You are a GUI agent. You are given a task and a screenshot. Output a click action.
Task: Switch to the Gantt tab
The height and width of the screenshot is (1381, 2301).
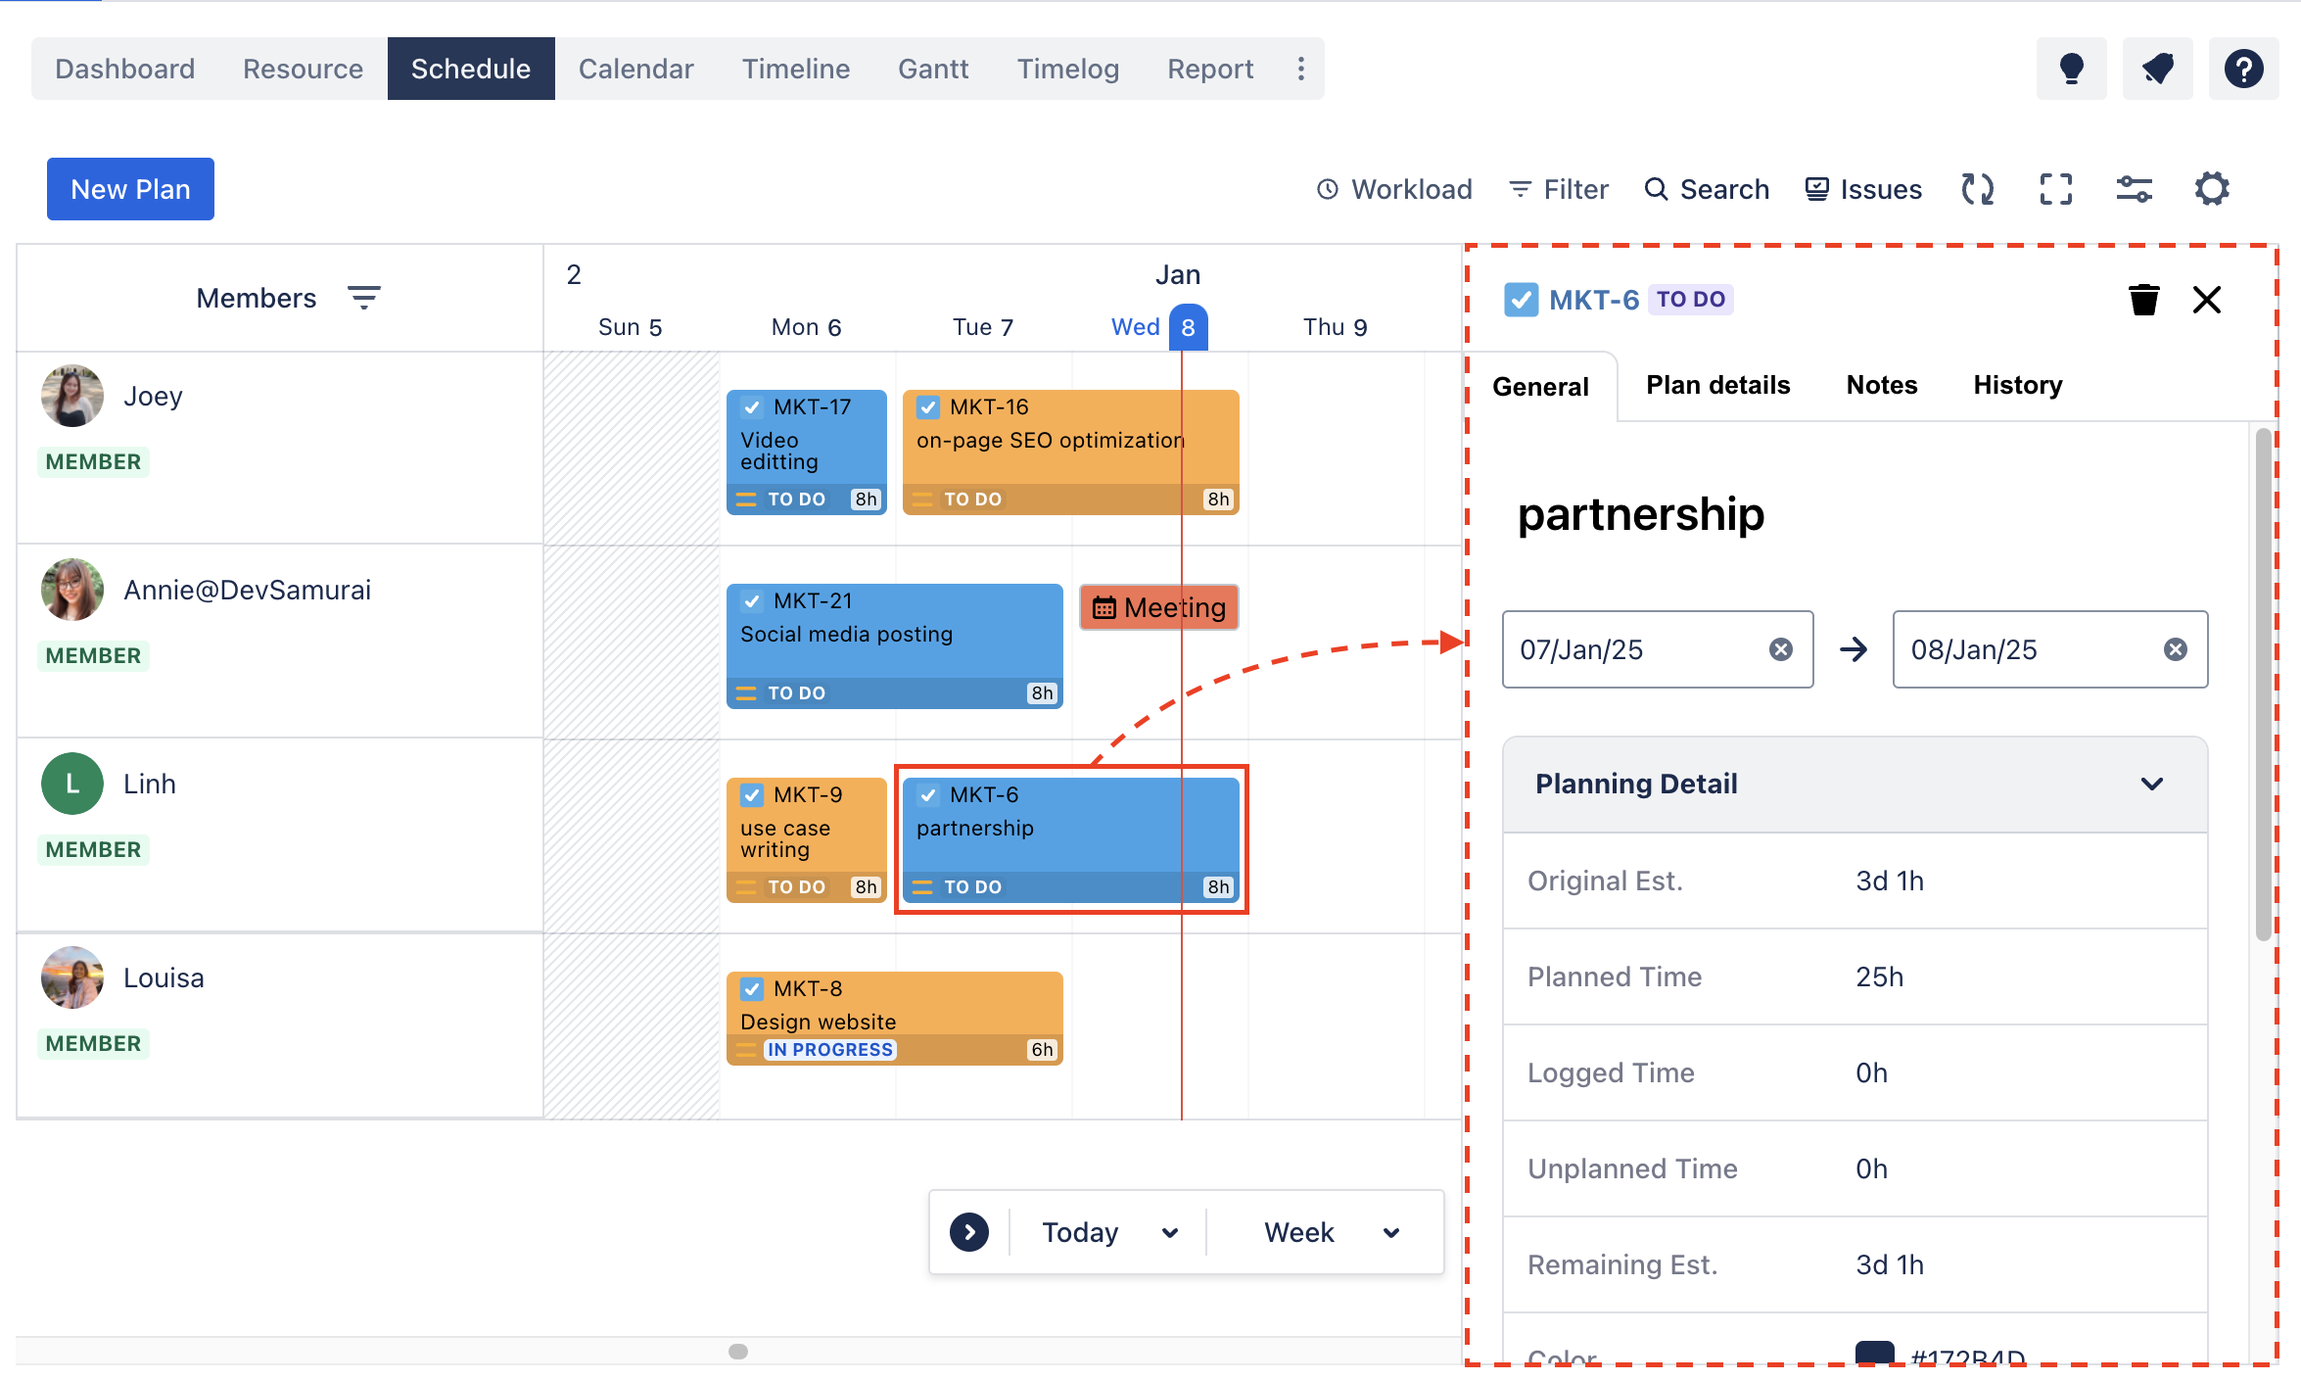[933, 70]
